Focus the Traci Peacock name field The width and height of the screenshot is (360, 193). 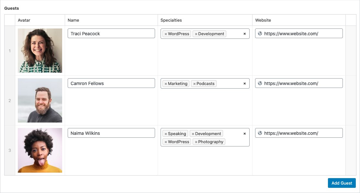click(x=111, y=34)
